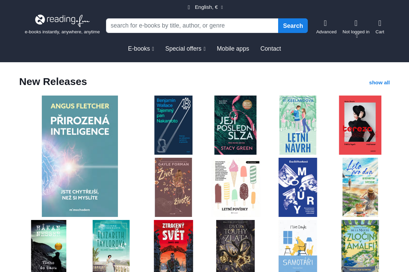Open the Přirozená inteligence book cover
Viewport: 409px width, 272px height.
pos(80,156)
